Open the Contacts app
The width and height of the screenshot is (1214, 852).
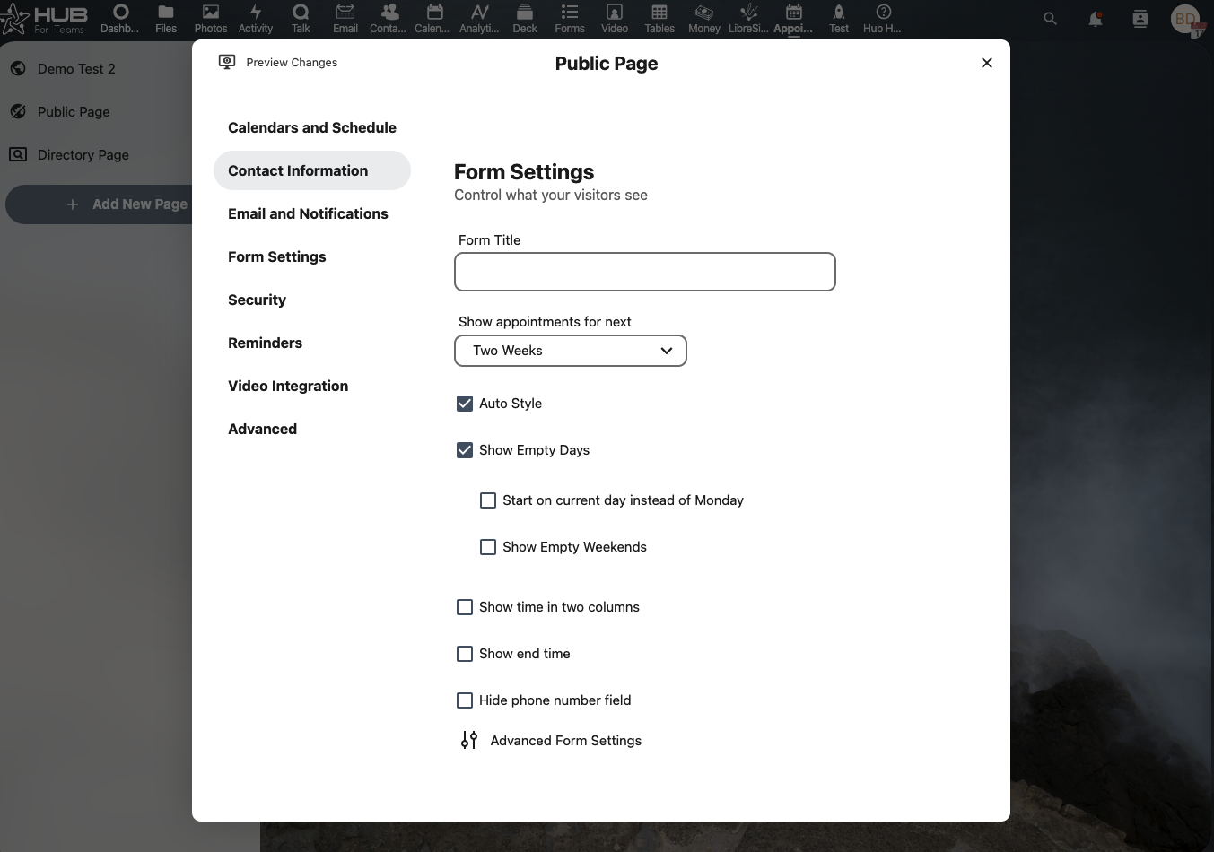389,18
